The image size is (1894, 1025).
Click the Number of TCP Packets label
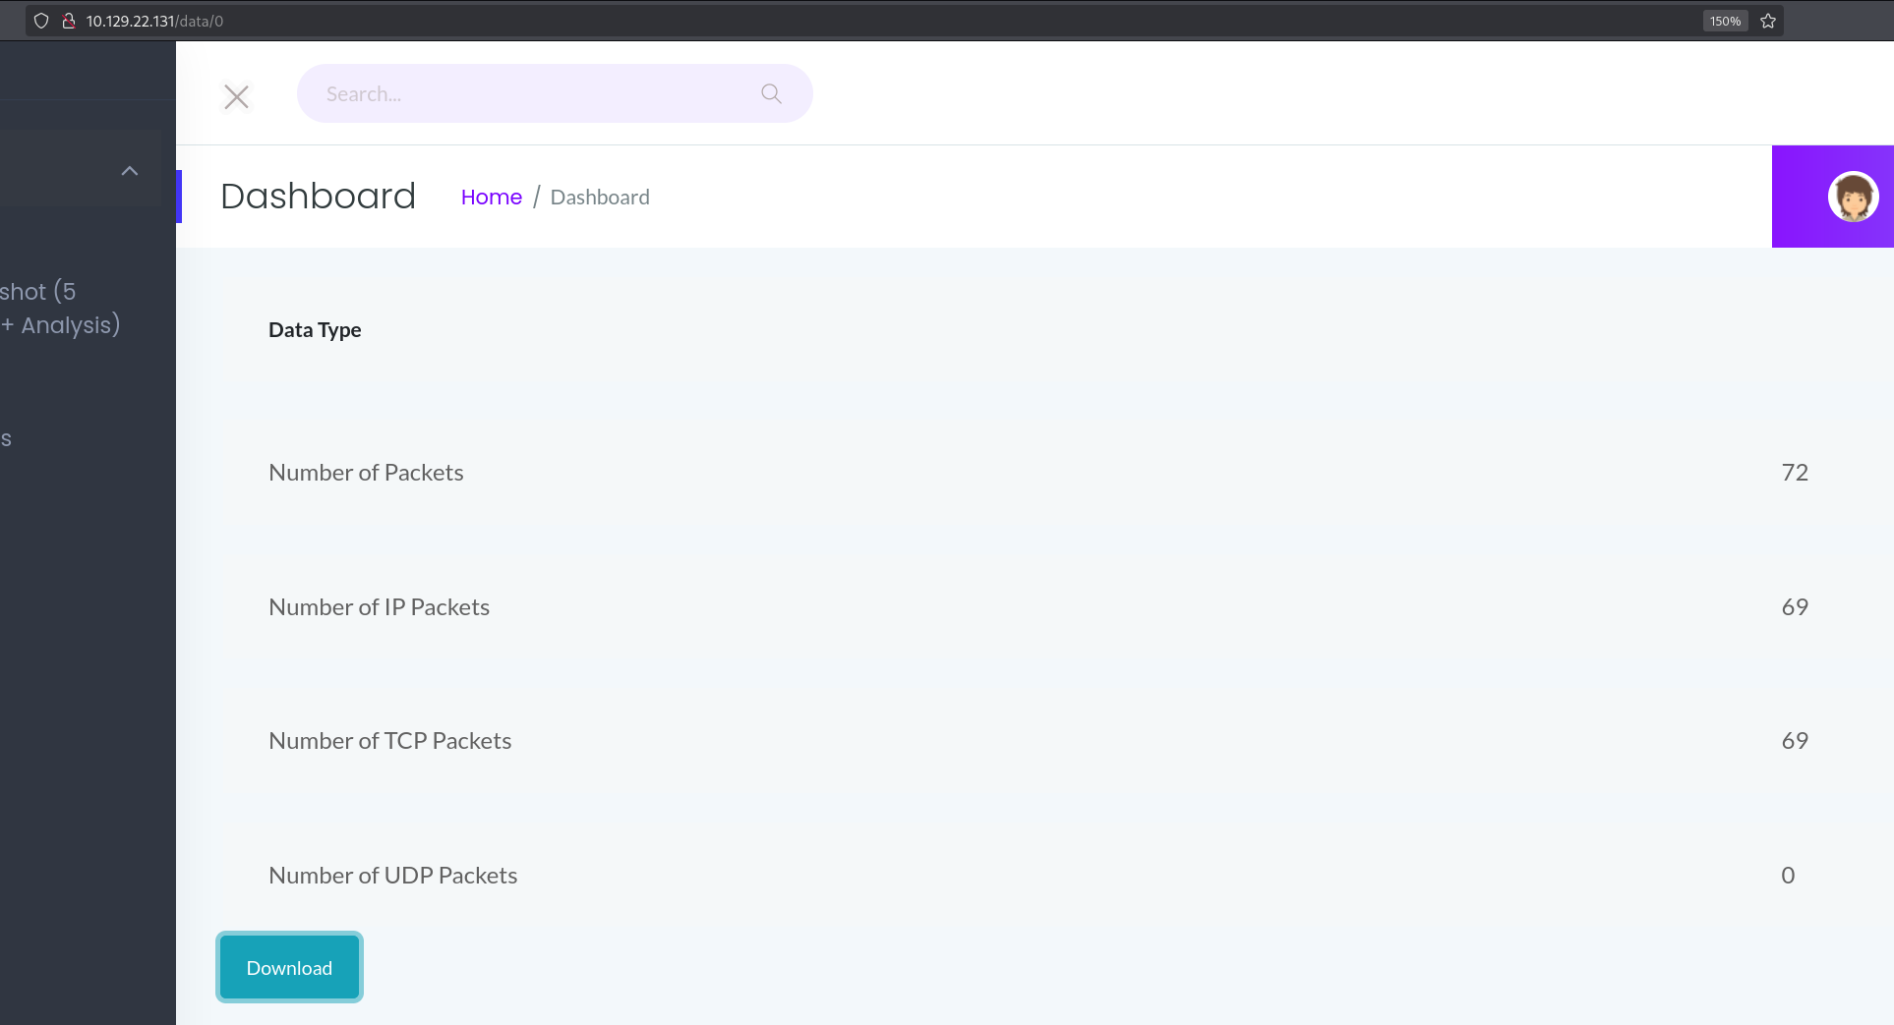389,741
